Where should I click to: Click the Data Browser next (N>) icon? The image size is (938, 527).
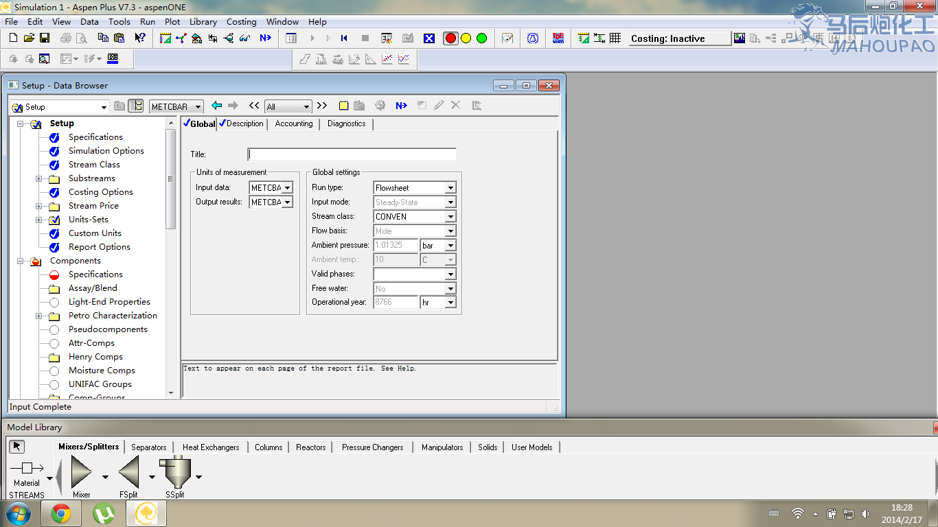coord(401,106)
